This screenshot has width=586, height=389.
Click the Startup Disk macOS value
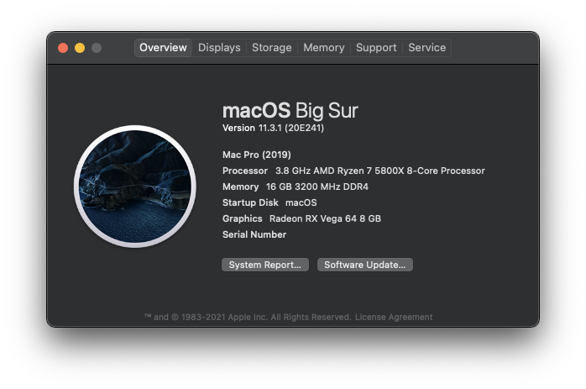click(301, 202)
